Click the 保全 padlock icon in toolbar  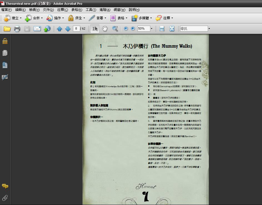71,18
